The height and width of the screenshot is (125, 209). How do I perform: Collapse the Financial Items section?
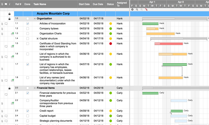35,88
